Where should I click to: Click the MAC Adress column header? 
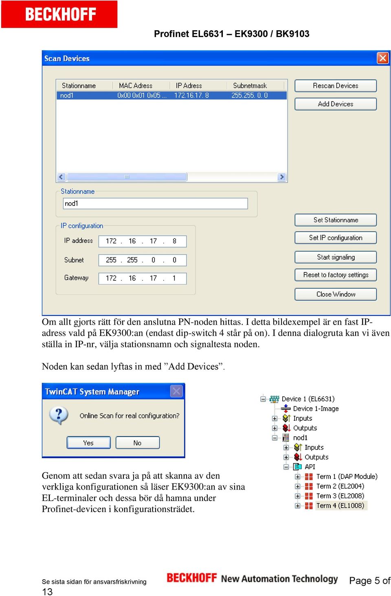(x=141, y=86)
